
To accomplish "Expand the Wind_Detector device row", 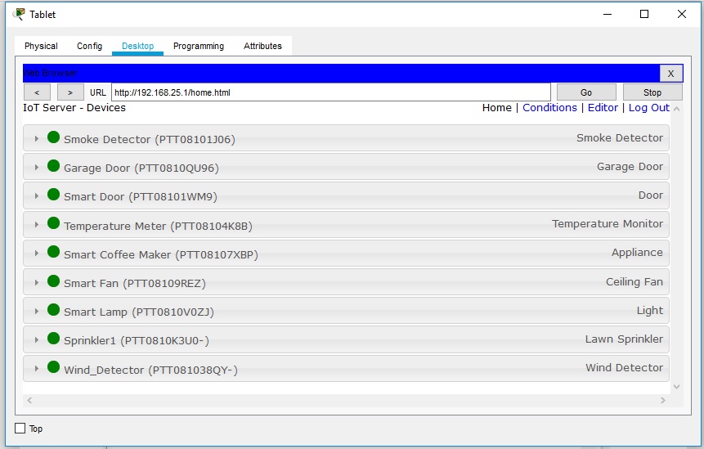I will [x=36, y=369].
